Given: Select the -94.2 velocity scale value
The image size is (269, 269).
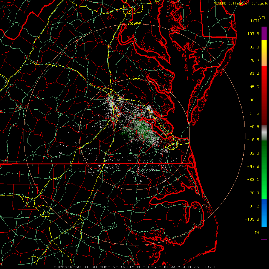Looking at the screenshot, I should [253, 206].
